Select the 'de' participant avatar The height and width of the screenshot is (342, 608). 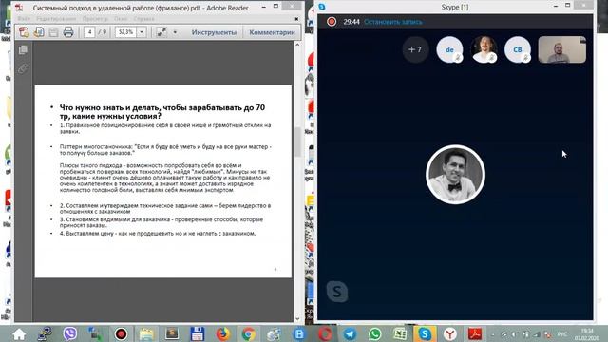[x=449, y=49]
